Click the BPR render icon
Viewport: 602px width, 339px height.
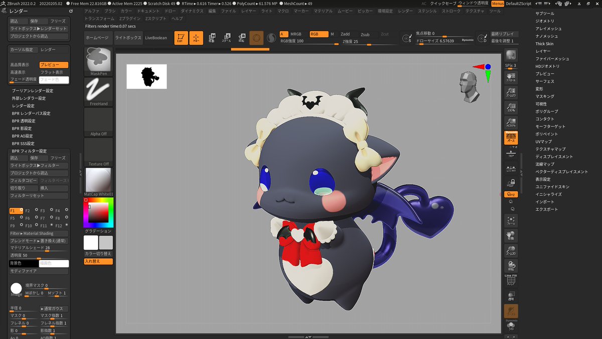pyautogui.click(x=511, y=55)
